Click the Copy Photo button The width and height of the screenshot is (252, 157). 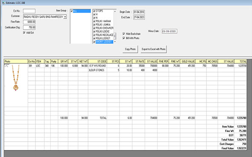point(130,49)
